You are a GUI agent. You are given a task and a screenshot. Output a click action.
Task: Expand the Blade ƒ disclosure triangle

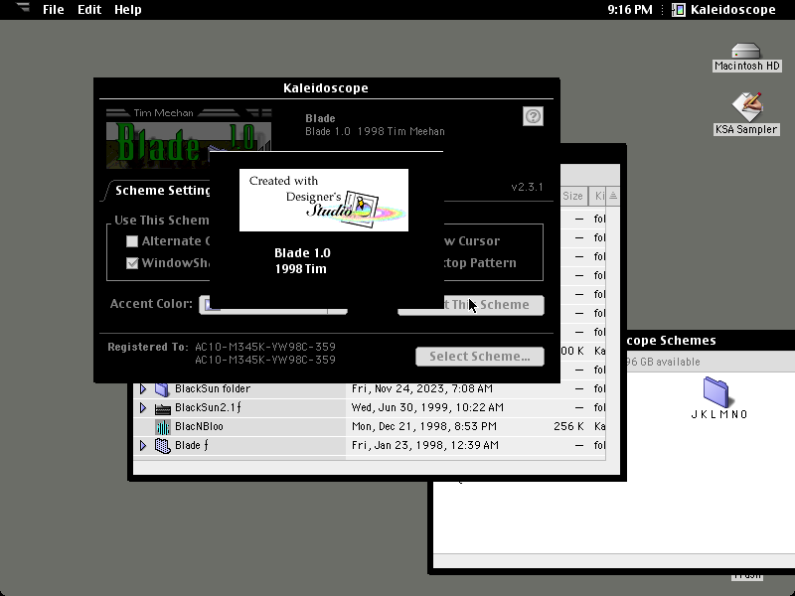coord(143,445)
